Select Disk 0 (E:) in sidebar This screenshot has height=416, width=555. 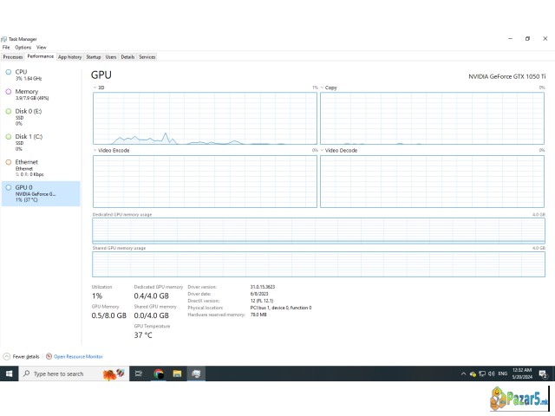pos(28,112)
